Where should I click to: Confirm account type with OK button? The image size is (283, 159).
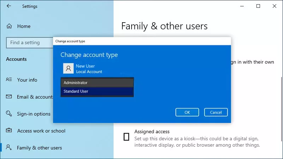(x=187, y=112)
